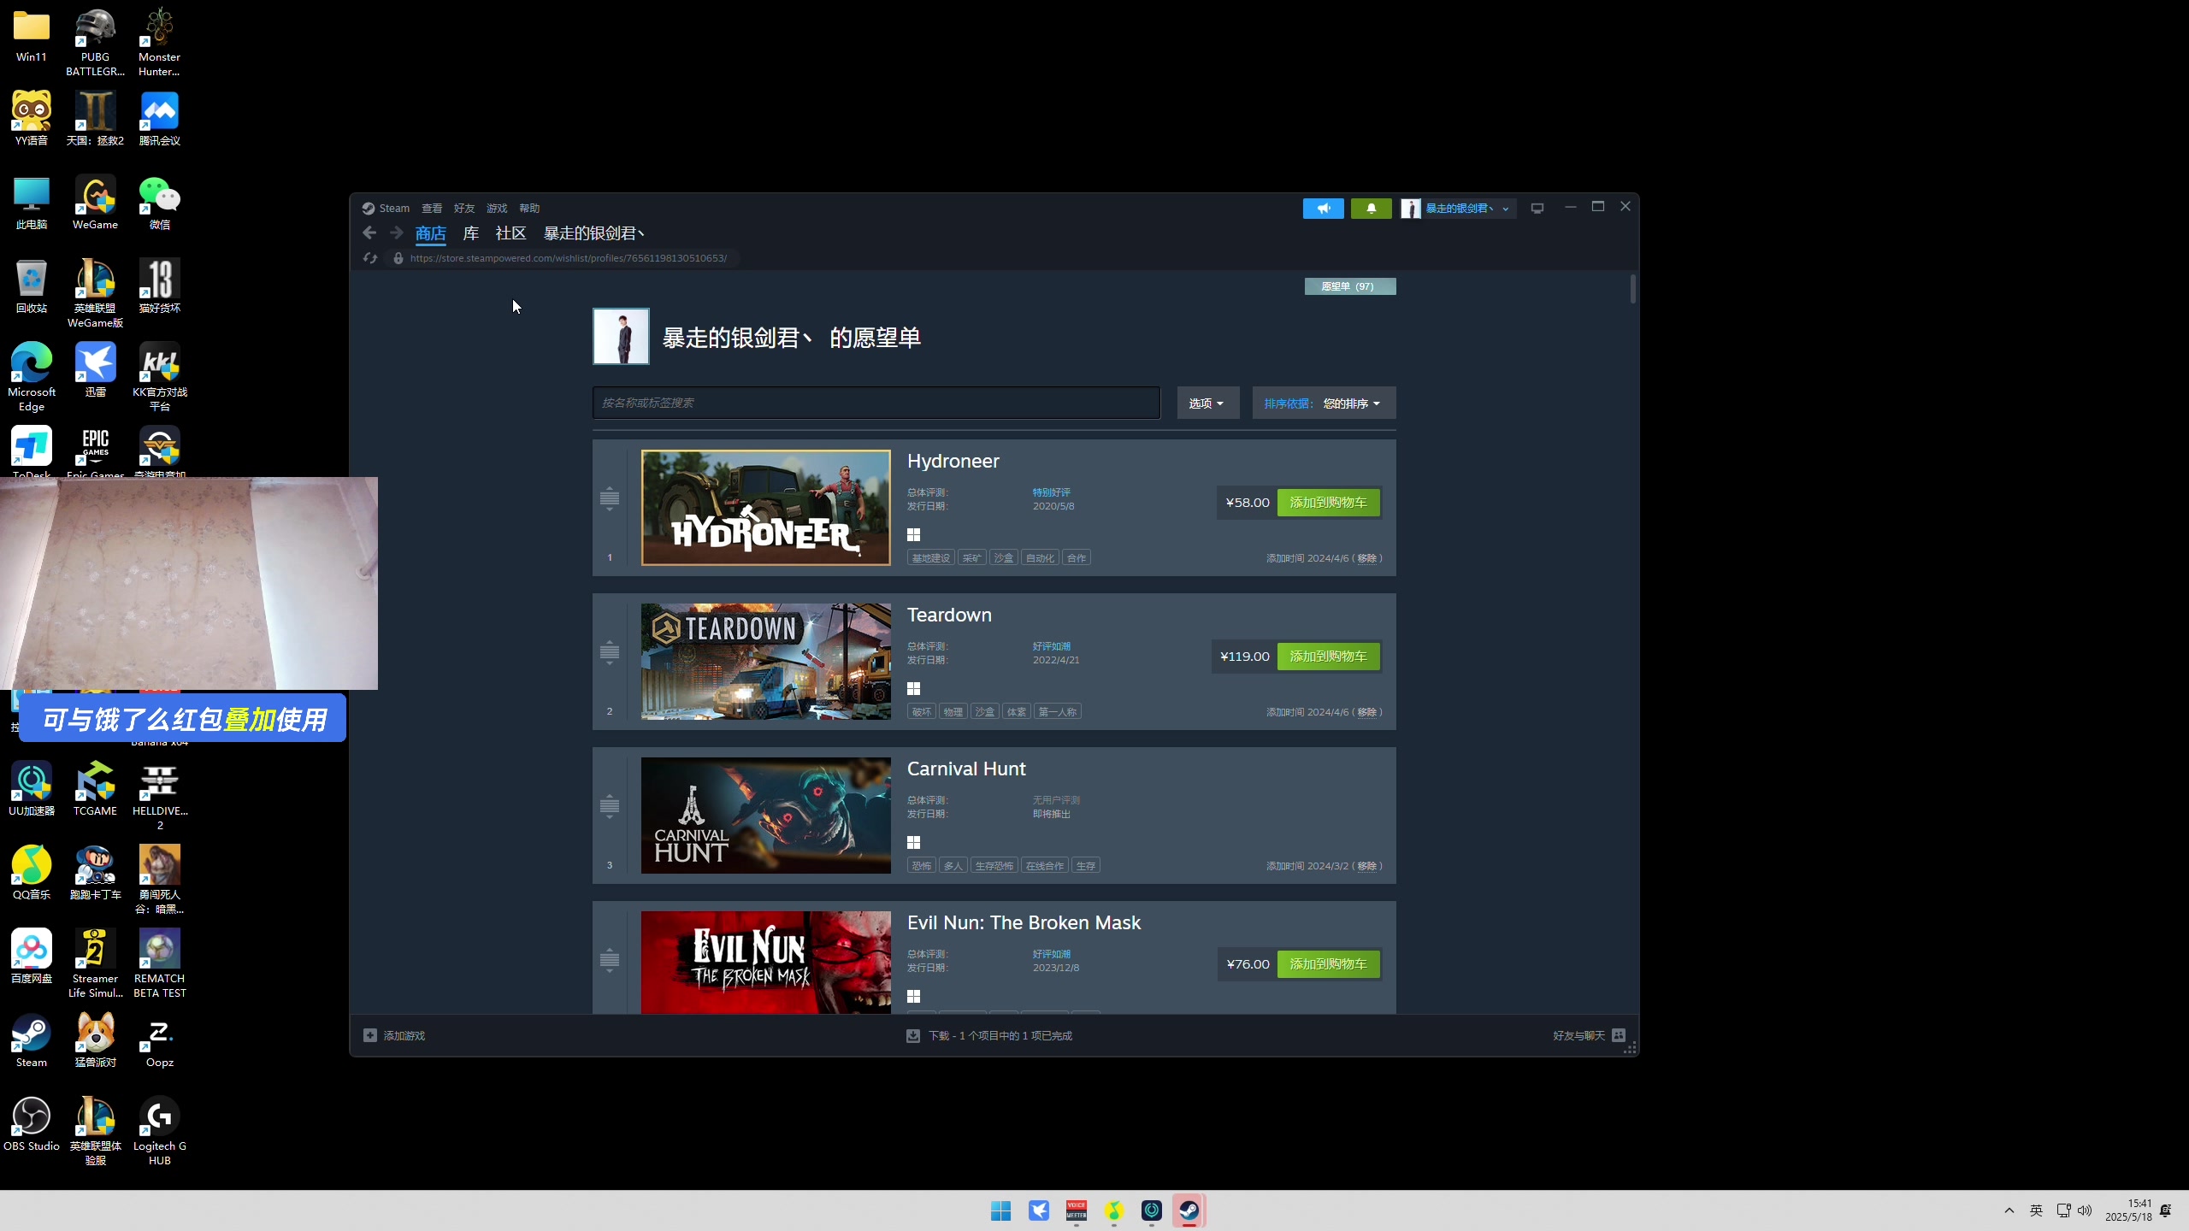Click the 基地建设 tag on Hydroneer
Image resolution: width=2189 pixels, height=1231 pixels.
[930, 558]
